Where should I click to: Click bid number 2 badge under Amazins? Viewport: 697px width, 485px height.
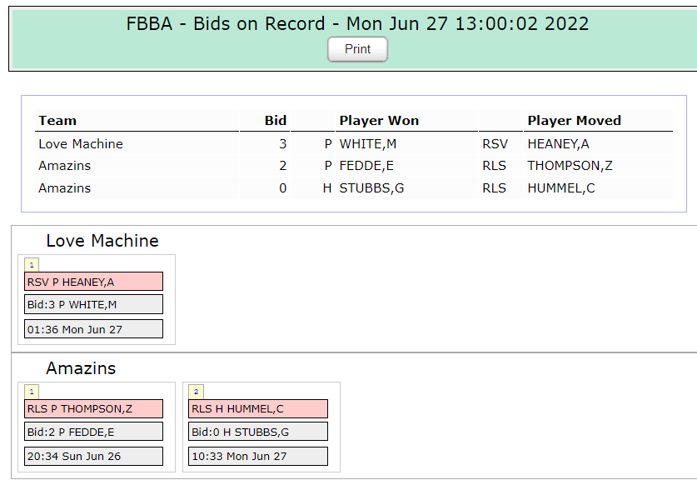click(196, 392)
